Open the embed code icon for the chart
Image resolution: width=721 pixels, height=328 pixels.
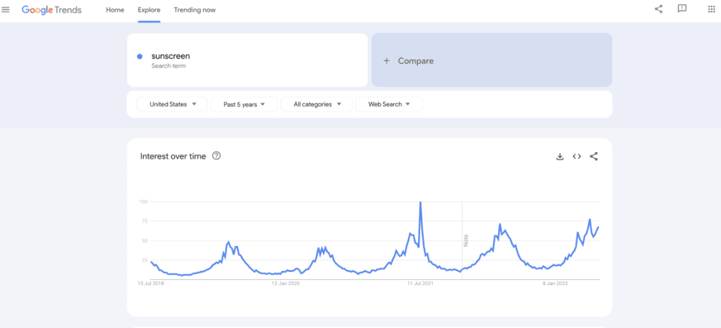click(576, 156)
